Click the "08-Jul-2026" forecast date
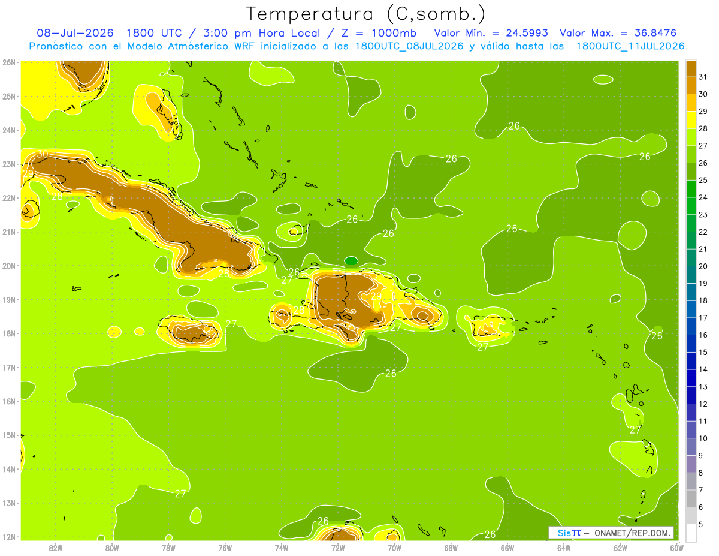 point(76,33)
